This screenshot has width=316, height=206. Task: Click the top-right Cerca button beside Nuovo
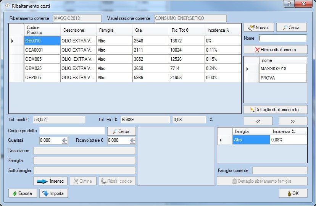click(292, 28)
